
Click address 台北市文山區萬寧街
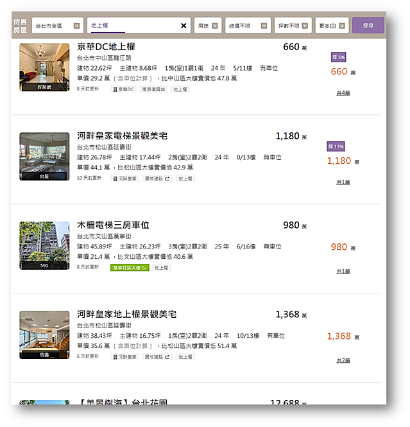point(104,236)
